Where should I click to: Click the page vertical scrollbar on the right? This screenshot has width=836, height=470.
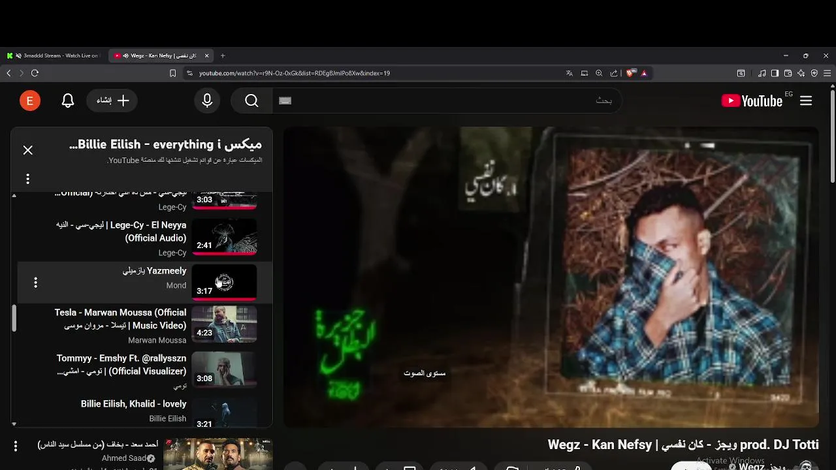pos(832,137)
